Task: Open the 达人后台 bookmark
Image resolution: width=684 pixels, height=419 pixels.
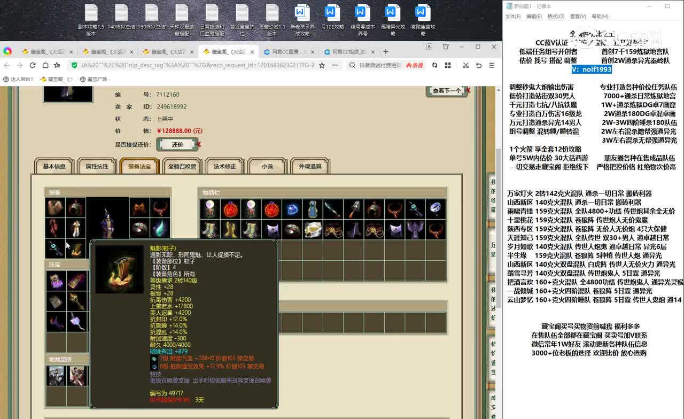Action: tap(18, 79)
